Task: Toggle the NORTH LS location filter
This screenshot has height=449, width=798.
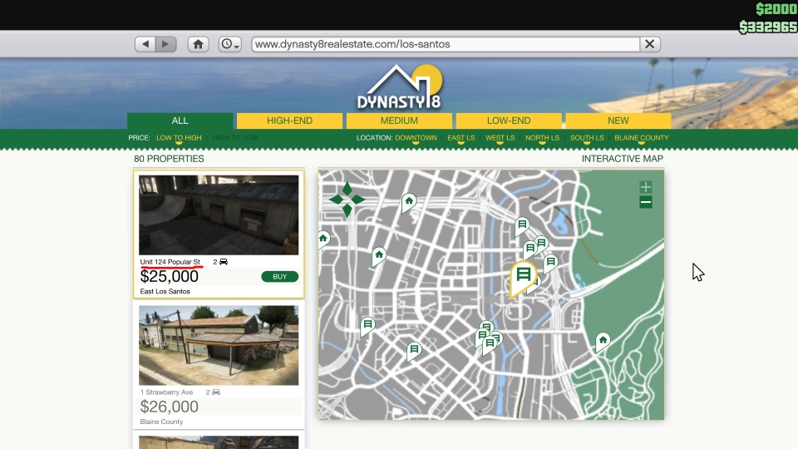Action: point(542,138)
